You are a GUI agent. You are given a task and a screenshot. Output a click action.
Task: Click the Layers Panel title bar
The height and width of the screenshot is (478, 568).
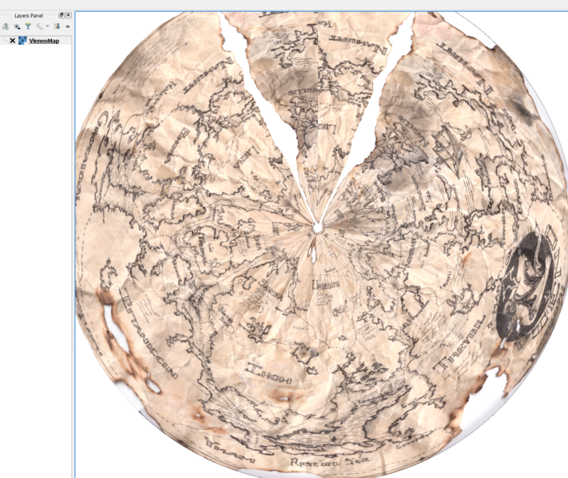(x=29, y=15)
